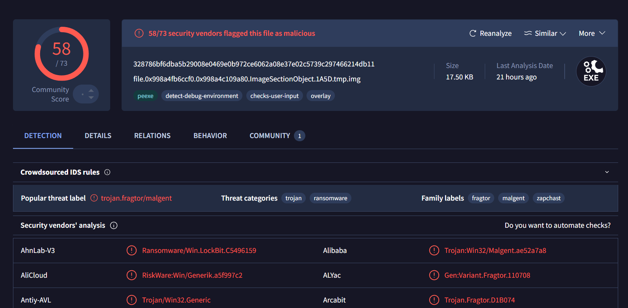Click the Alibaba vendor name
The height and width of the screenshot is (308, 628).
[x=335, y=251]
